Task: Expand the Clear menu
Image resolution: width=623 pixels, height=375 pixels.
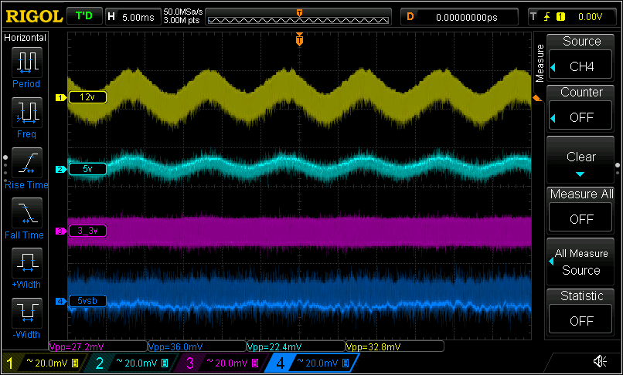Action: (580, 159)
